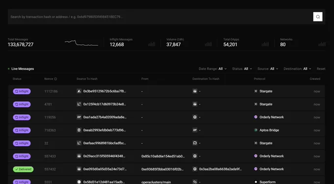Click destination chain icon on nonce 32 row
The width and height of the screenshot is (334, 184).
(x=195, y=143)
